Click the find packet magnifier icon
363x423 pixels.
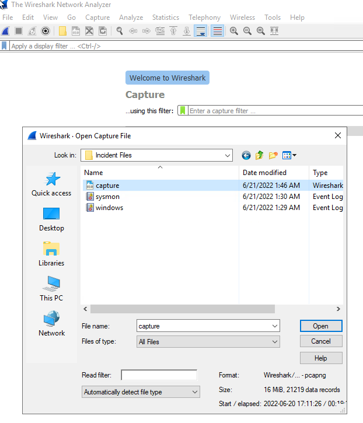tap(120, 31)
